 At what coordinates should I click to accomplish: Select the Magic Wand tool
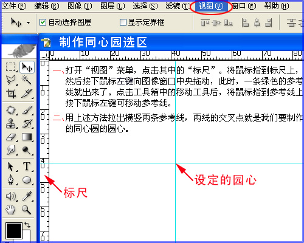coord(26,80)
